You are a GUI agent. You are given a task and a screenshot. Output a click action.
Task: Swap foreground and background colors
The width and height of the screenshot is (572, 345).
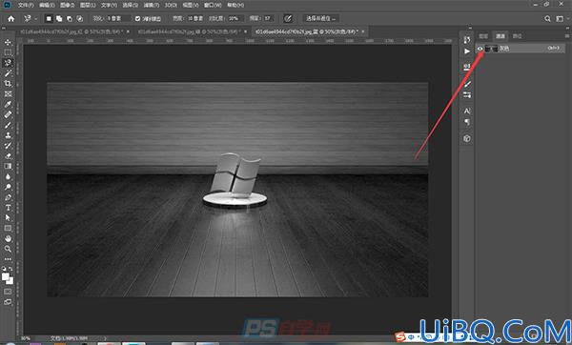click(10, 269)
